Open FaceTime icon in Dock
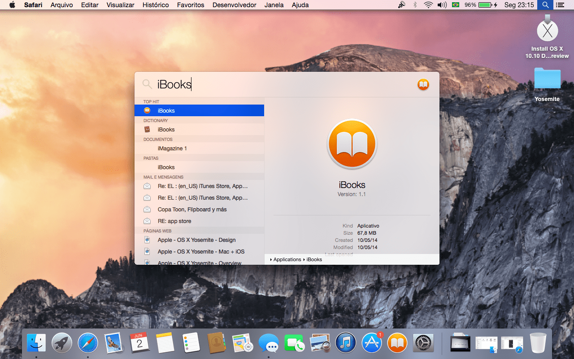The width and height of the screenshot is (574, 359). (294, 343)
